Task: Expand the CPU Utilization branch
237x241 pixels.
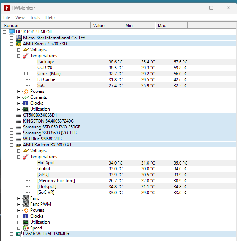Action: coord(19,109)
